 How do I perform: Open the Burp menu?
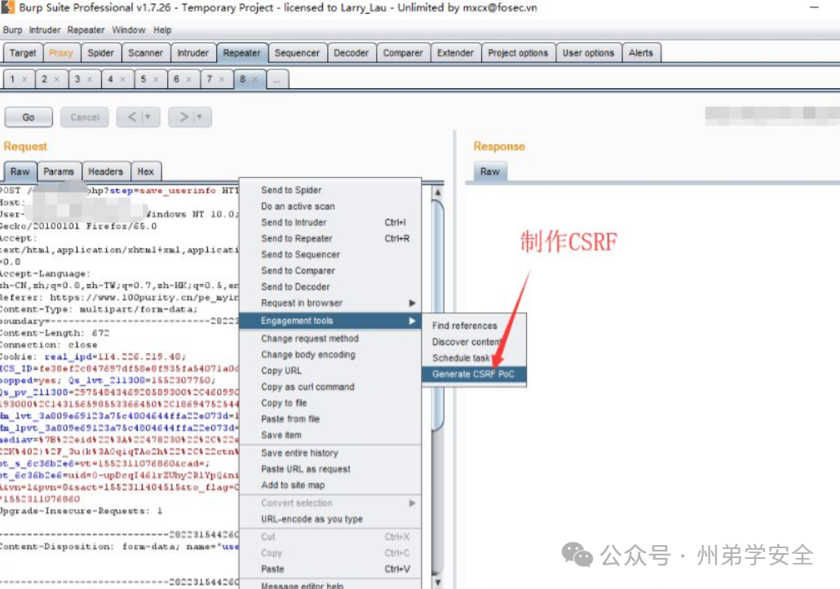coord(12,30)
